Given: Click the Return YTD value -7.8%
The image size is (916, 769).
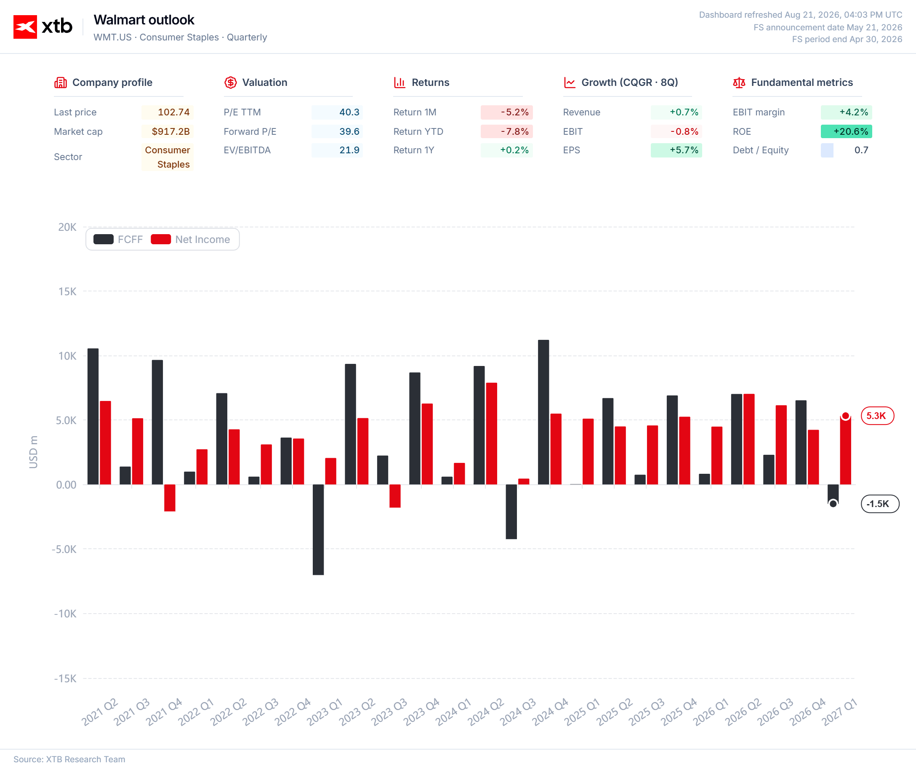Looking at the screenshot, I should tap(506, 131).
